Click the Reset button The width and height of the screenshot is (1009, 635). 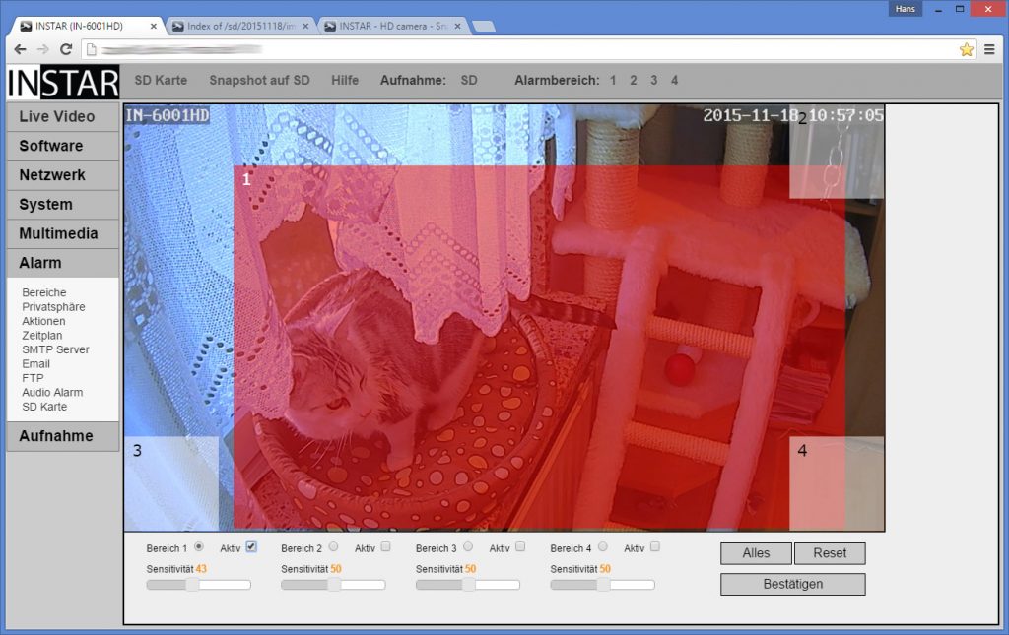[x=829, y=553]
